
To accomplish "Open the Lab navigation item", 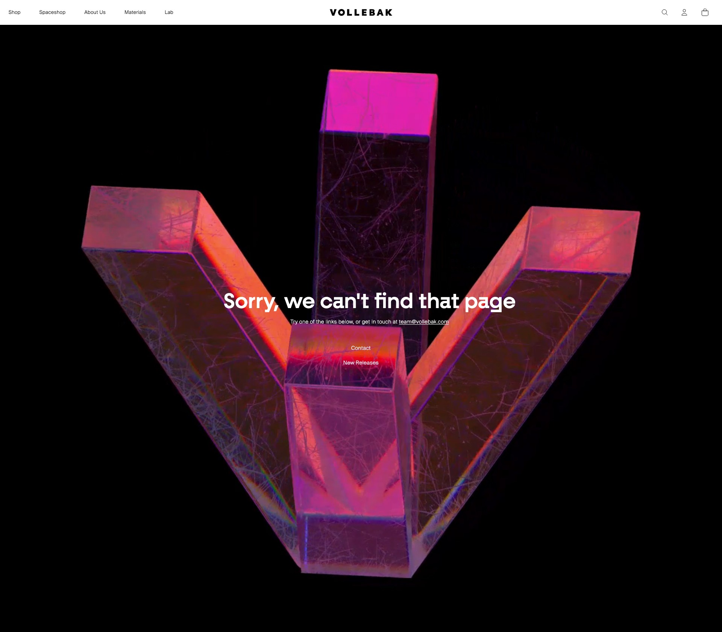I will [169, 12].
